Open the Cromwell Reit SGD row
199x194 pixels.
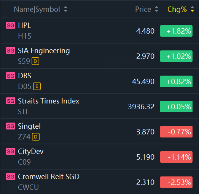coord(100,182)
